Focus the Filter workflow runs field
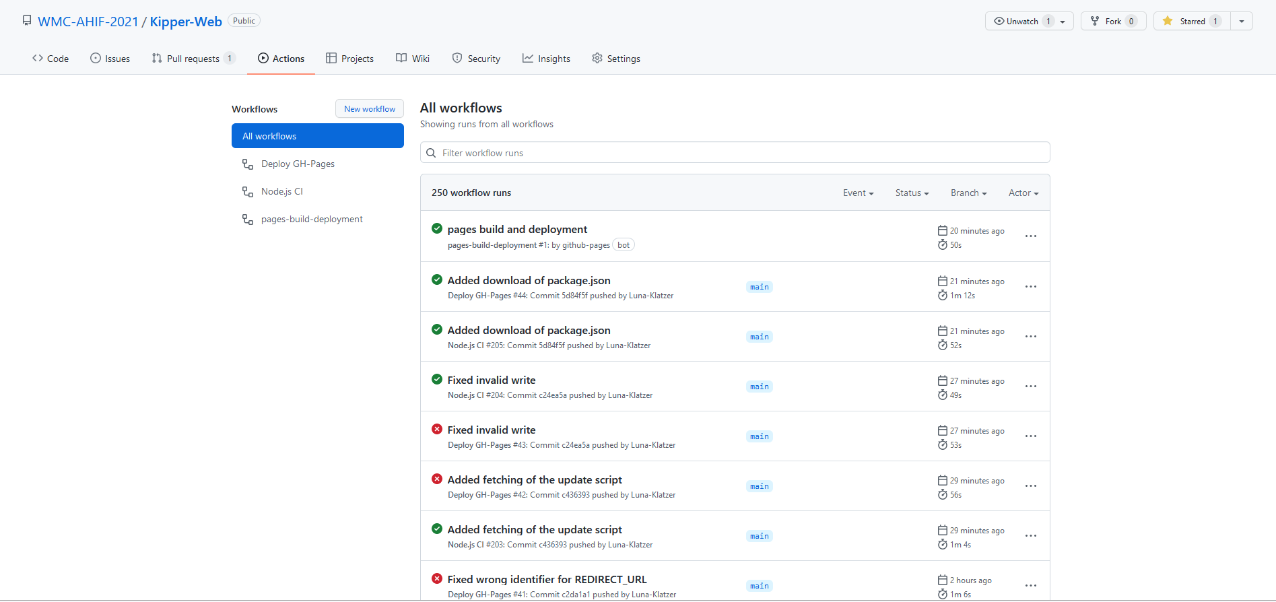This screenshot has width=1276, height=602. coord(735,152)
